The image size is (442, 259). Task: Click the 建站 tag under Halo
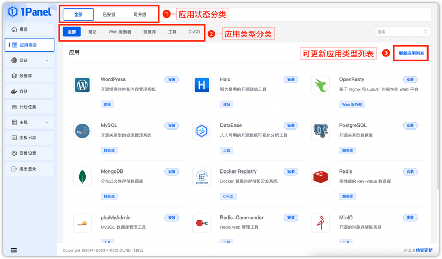(227, 105)
